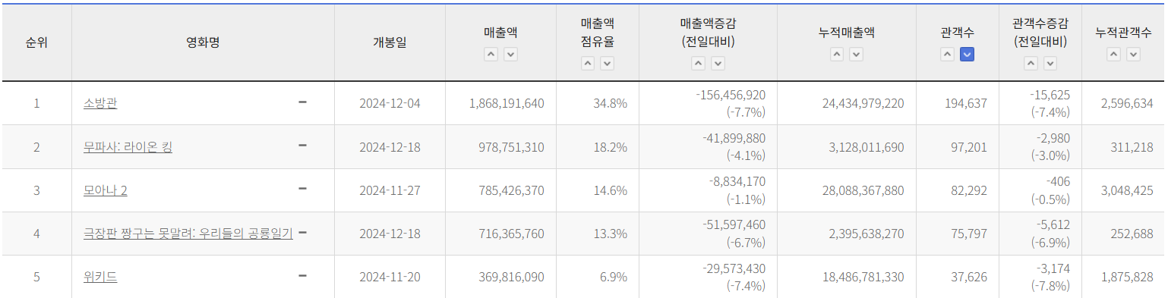
Task: Select share value 13.3%
Action: (611, 234)
